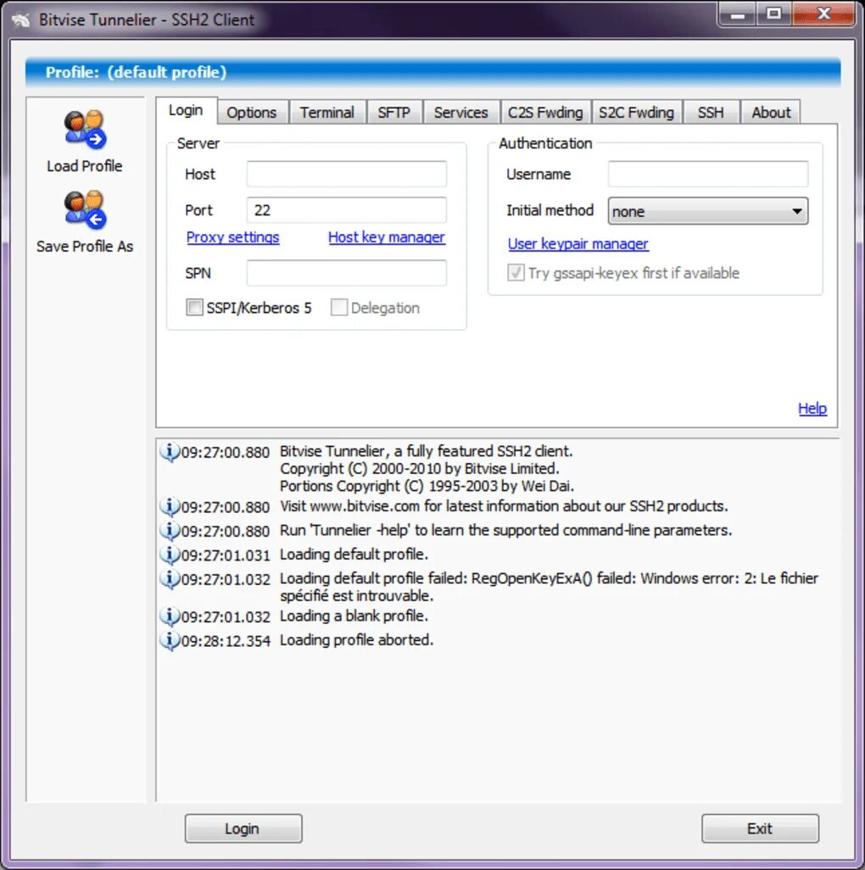Open the SFTP tab
The image size is (865, 870).
394,113
